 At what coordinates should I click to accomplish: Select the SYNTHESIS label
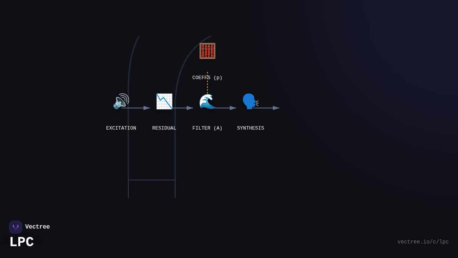[250, 128]
